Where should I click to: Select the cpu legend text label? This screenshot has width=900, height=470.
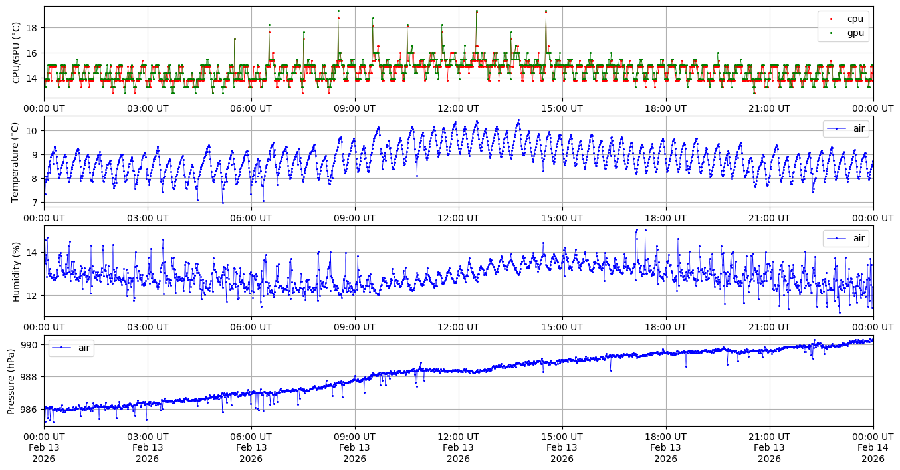pos(855,19)
